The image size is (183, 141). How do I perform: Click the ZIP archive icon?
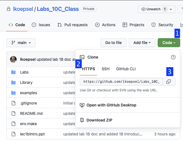click(82, 120)
